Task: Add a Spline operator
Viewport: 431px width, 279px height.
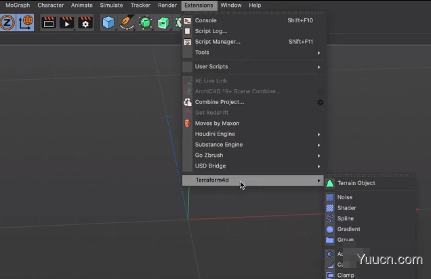Action: pyautogui.click(x=369, y=219)
